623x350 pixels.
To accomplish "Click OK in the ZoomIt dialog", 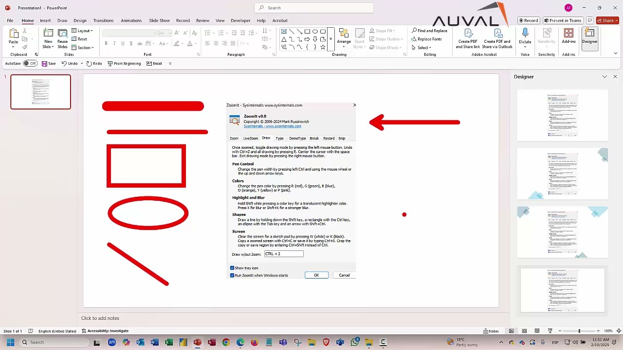I will pos(316,275).
